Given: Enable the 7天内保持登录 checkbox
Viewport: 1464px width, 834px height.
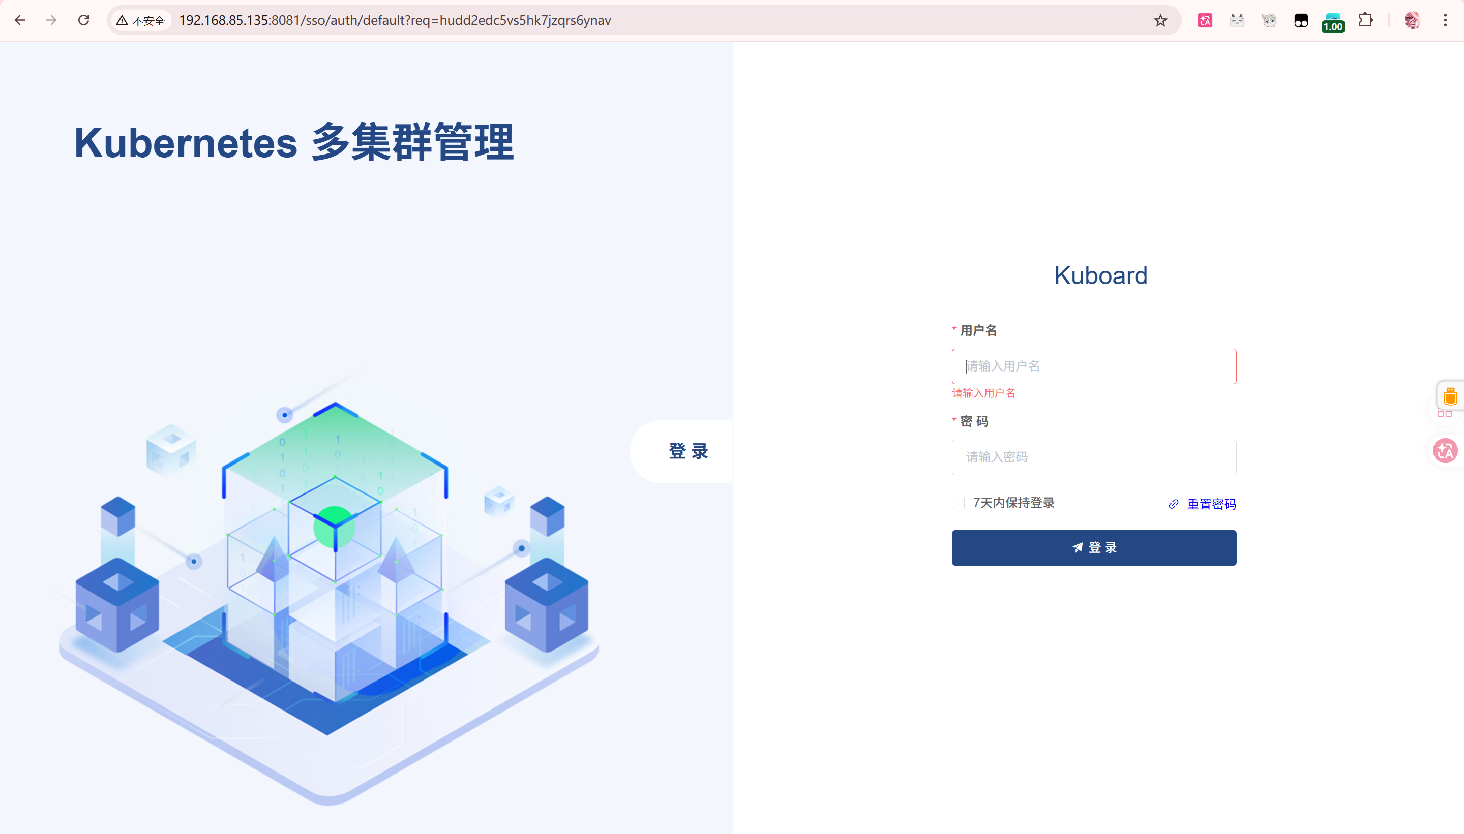Looking at the screenshot, I should pos(958,503).
